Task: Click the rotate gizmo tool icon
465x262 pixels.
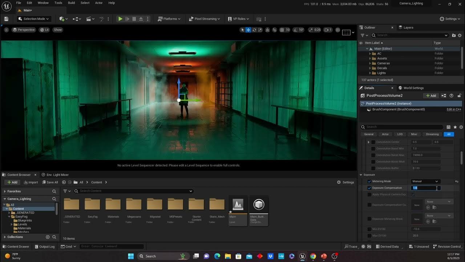Action: click(254, 30)
